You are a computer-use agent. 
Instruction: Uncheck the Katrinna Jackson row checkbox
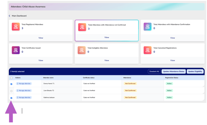(x=11, y=98)
